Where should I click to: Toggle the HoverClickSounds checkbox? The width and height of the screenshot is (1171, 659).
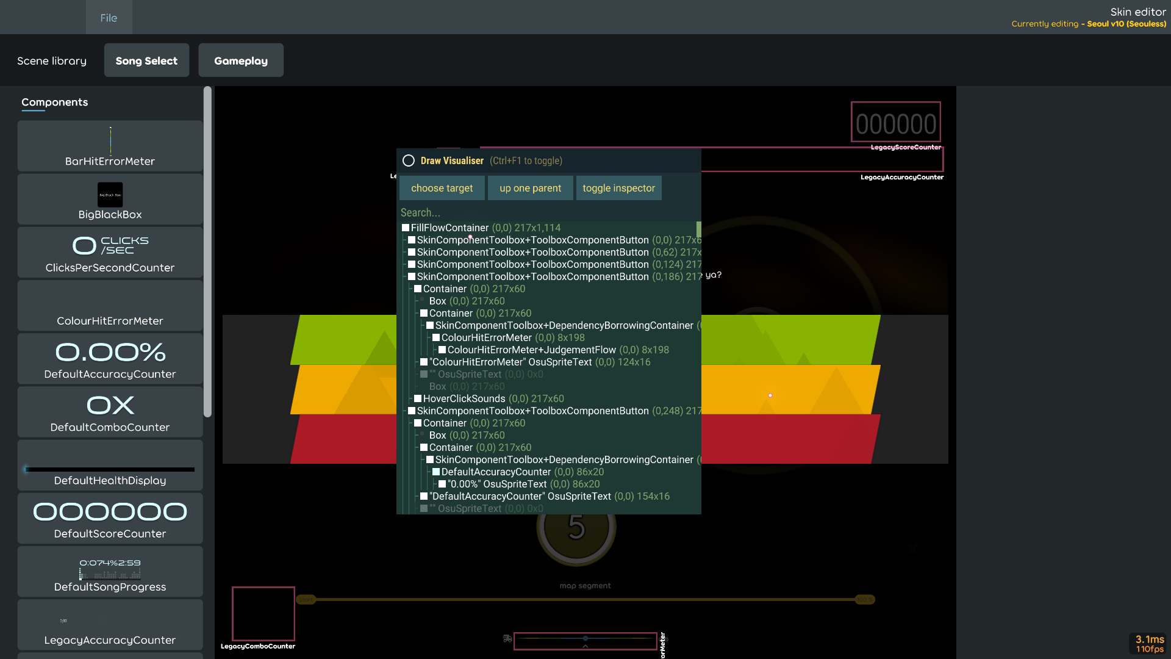(418, 398)
